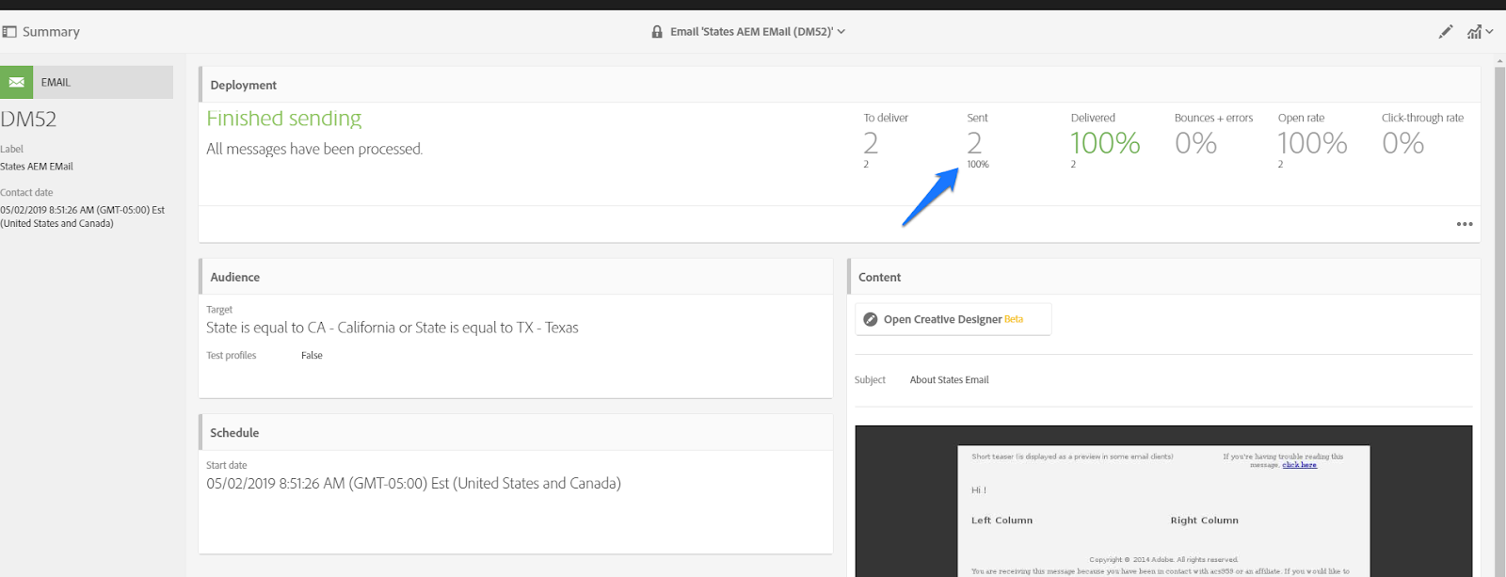Click the Open Creative Designer button
The image size is (1506, 577).
click(x=953, y=319)
